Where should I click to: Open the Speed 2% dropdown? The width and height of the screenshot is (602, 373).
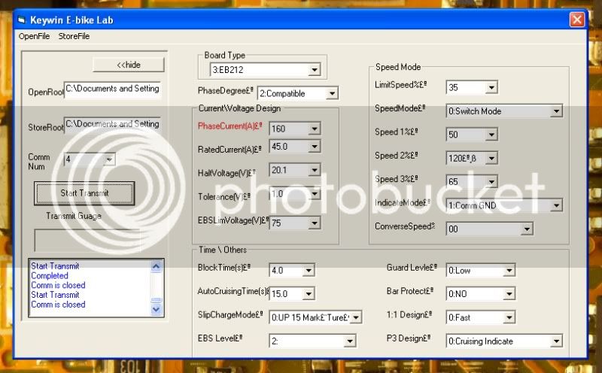(491, 158)
